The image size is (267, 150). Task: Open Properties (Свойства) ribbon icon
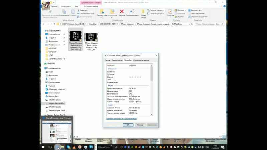coord(170,12)
